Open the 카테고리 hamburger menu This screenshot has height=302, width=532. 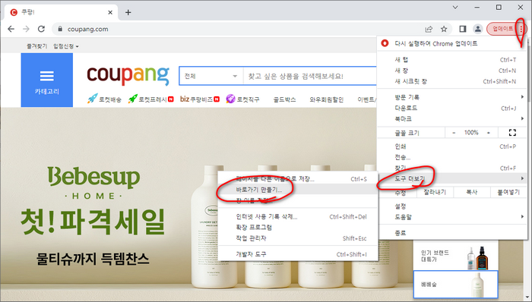pos(47,80)
